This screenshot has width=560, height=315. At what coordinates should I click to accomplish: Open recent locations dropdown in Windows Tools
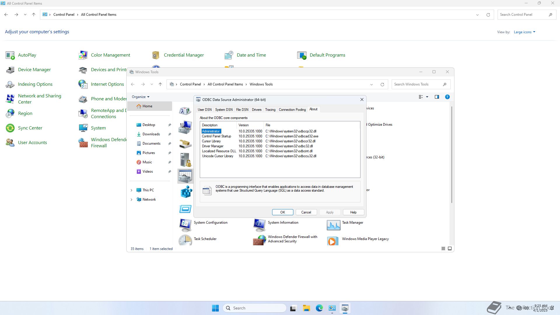[152, 84]
